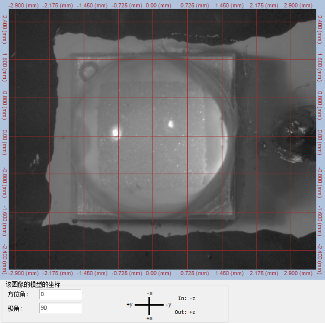
Task: Select the round bubble at the lens corner
Action: (88, 71)
